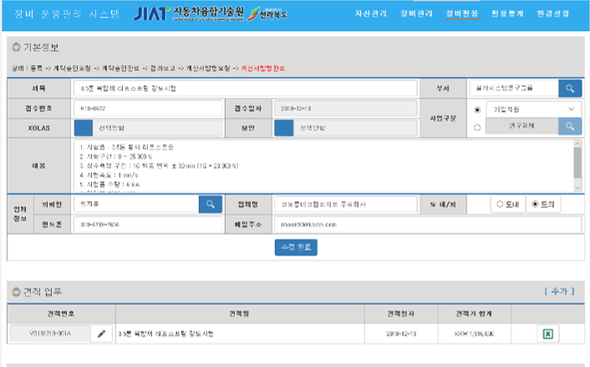Choose the 기업지원 radio option under 사업구분
590x367 pixels.
click(477, 110)
